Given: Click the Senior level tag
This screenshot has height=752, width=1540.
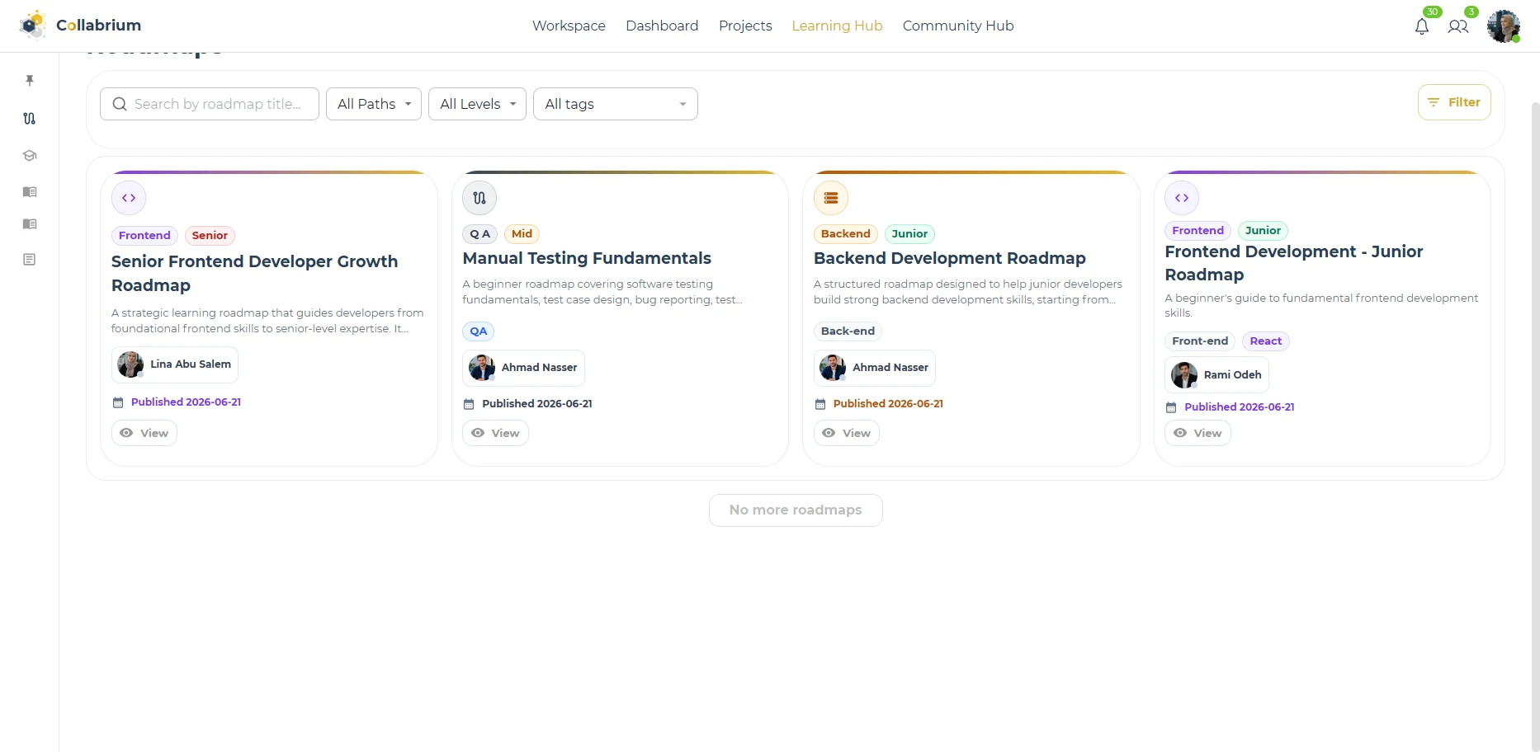Looking at the screenshot, I should tap(210, 236).
